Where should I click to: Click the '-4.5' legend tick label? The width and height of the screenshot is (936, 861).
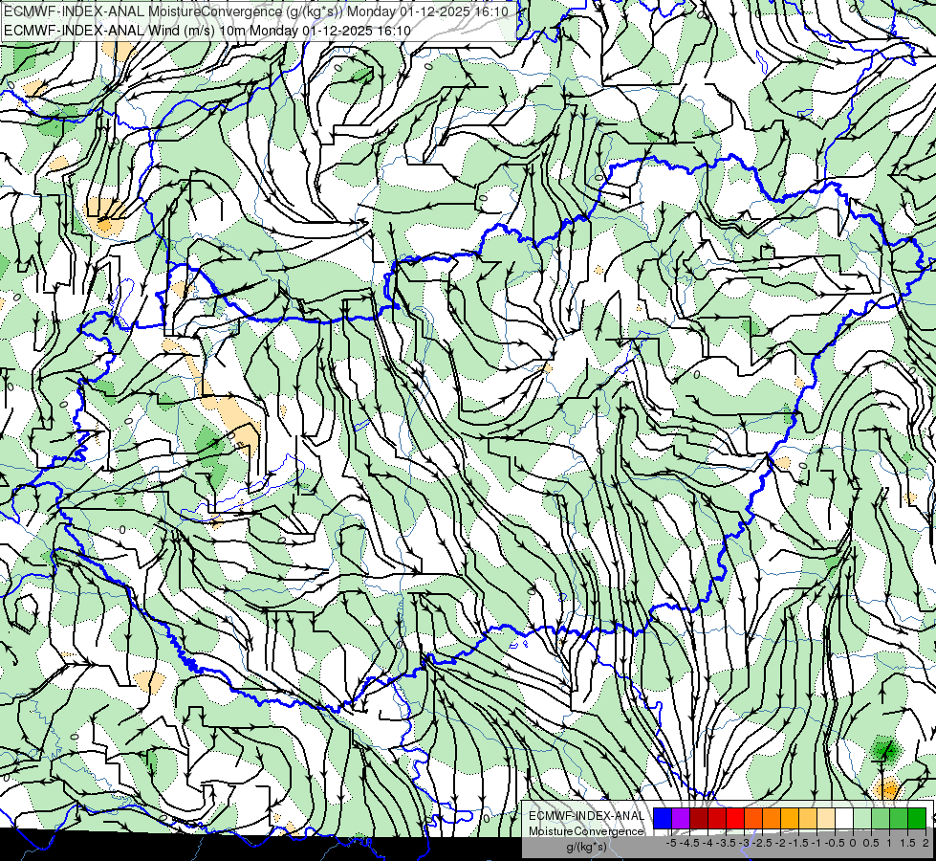(689, 843)
